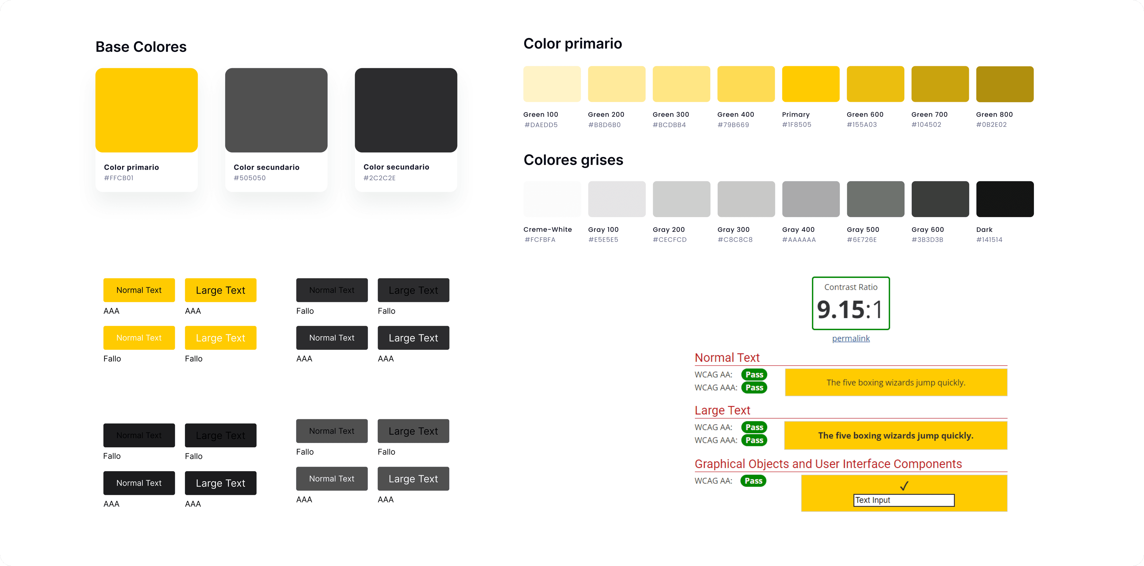
Task: Click yellow Large Text button with dark text
Action: coord(221,290)
